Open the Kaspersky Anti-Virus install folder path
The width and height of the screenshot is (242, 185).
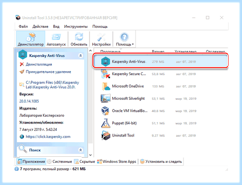[52, 85]
